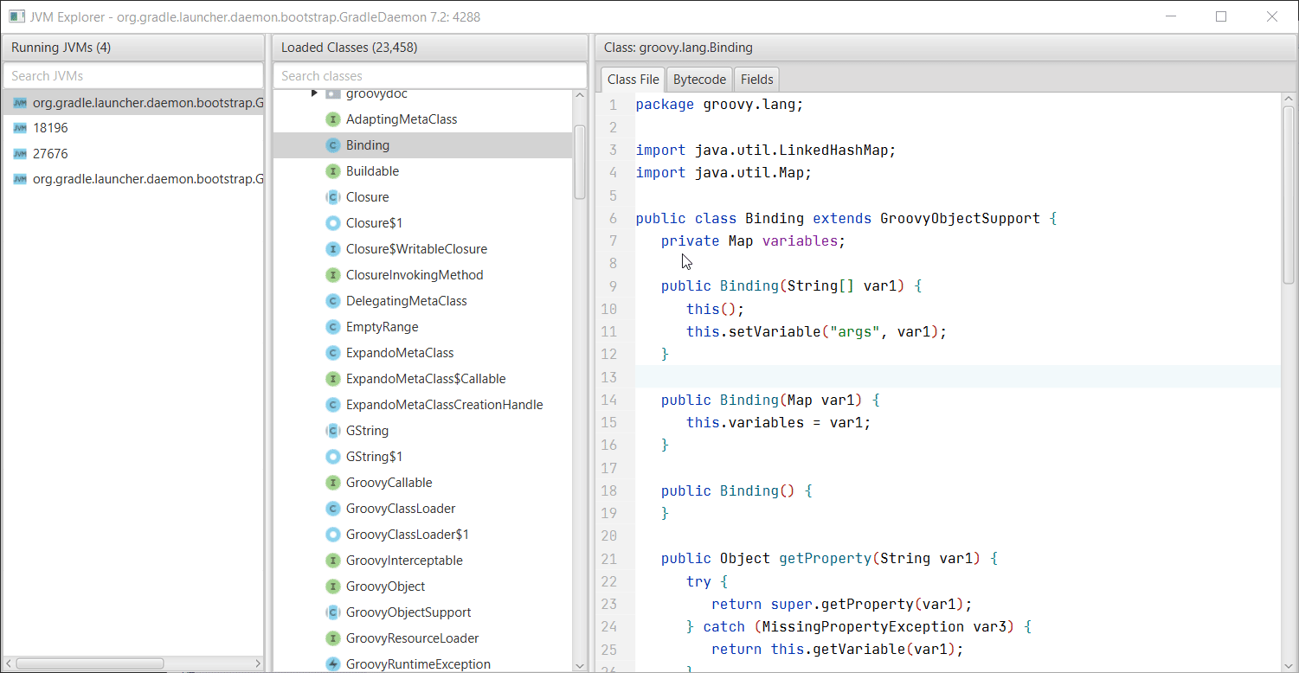The image size is (1299, 673).
Task: Click the ExpandoMetaClass class icon
Action: [x=332, y=353]
